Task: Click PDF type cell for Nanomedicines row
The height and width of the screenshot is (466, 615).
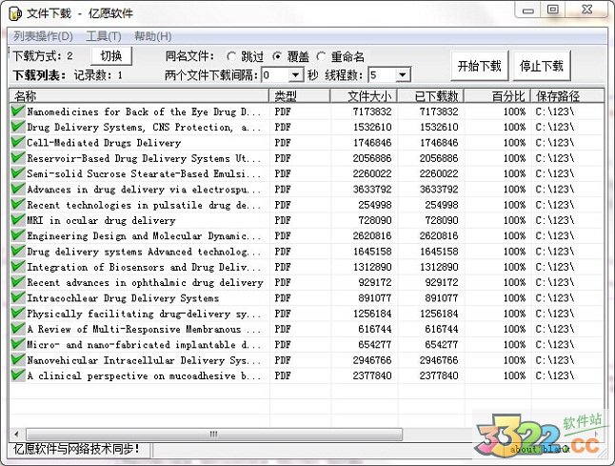Action: 283,111
